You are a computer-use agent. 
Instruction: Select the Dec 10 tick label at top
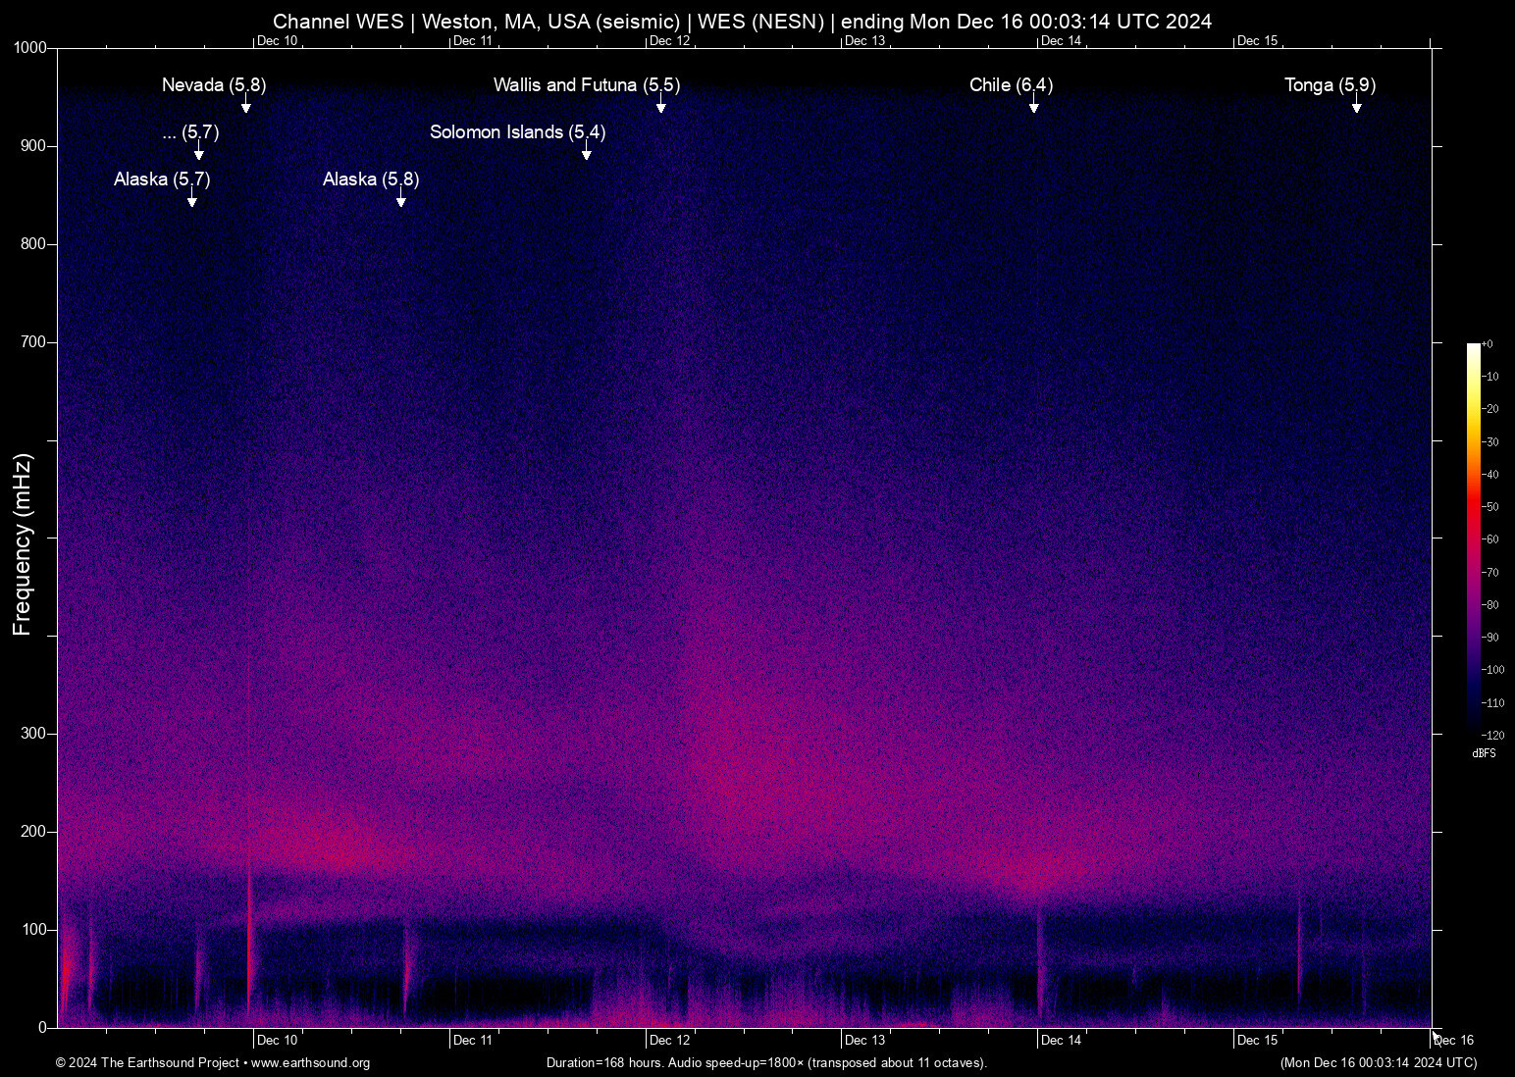[277, 40]
